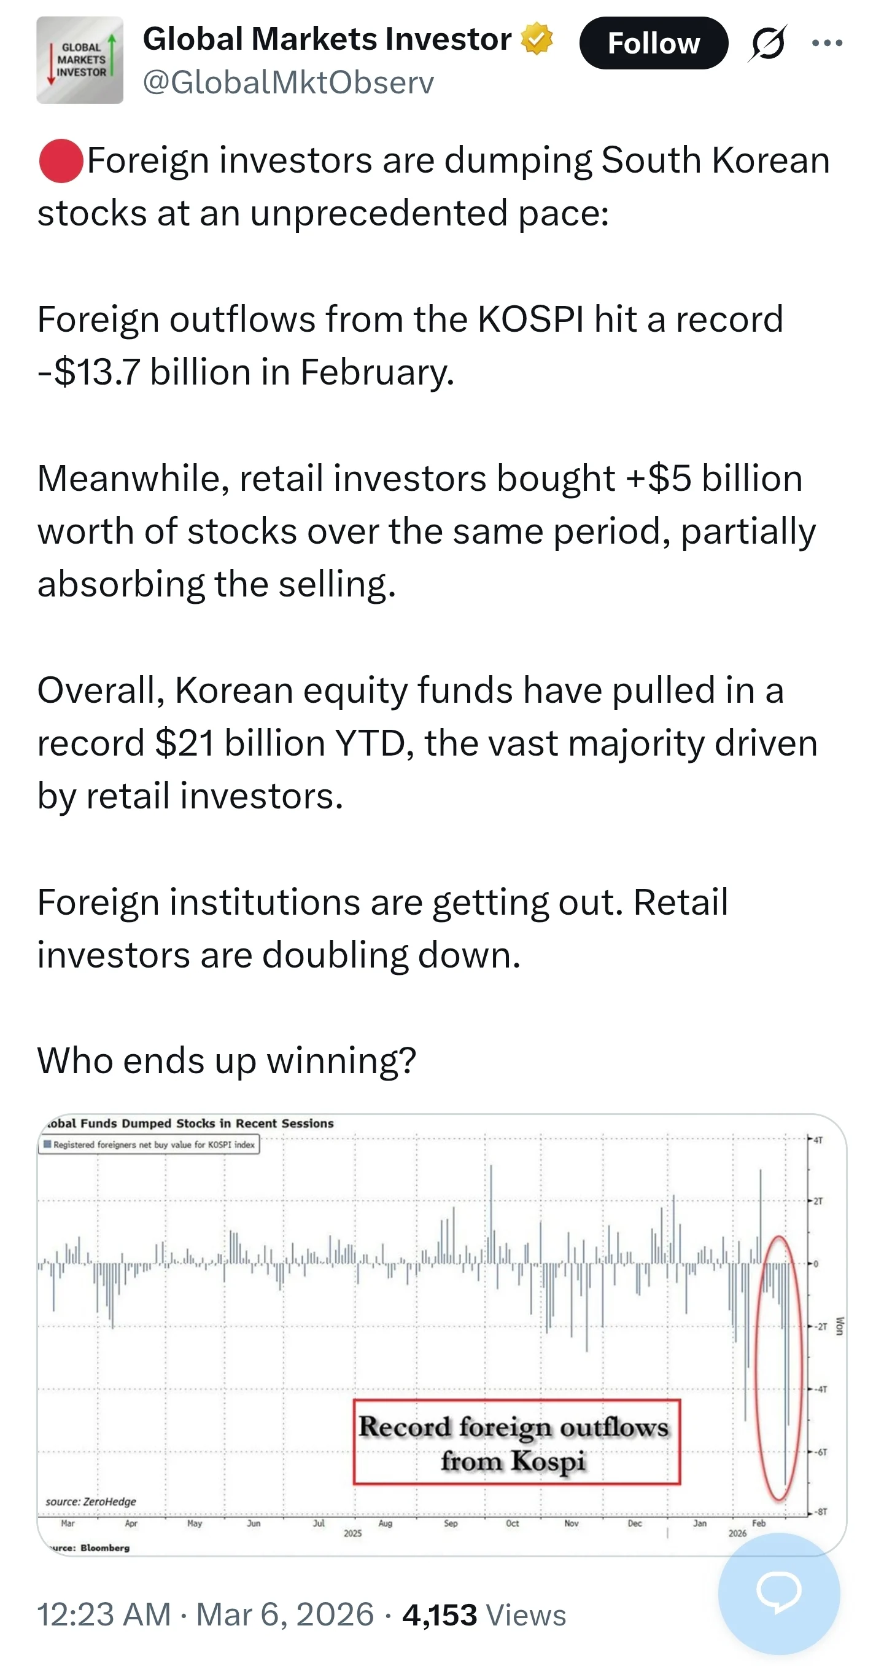The height and width of the screenshot is (1666, 884).
Task: Follow Global Markets Investor
Action: (x=653, y=44)
